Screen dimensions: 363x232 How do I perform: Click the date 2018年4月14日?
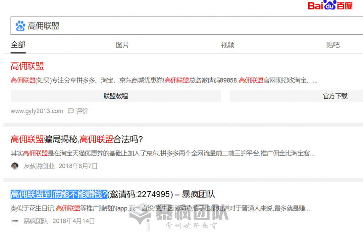coord(74,221)
